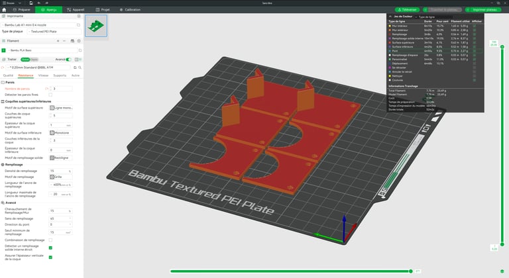Open the Vitesse settings tab
This screenshot has height=278, width=509.
coord(43,75)
